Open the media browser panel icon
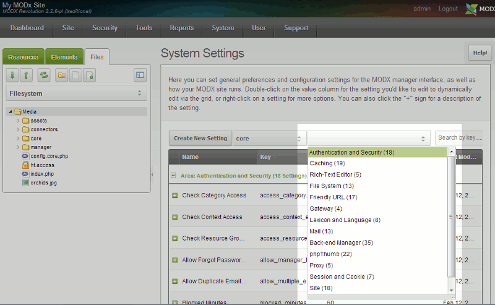 click(140, 75)
